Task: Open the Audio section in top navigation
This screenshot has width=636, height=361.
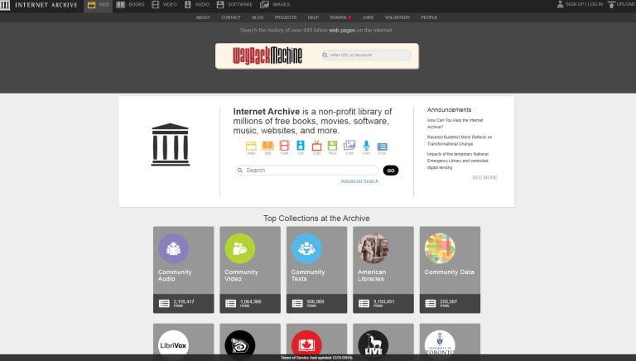Action: tap(197, 5)
